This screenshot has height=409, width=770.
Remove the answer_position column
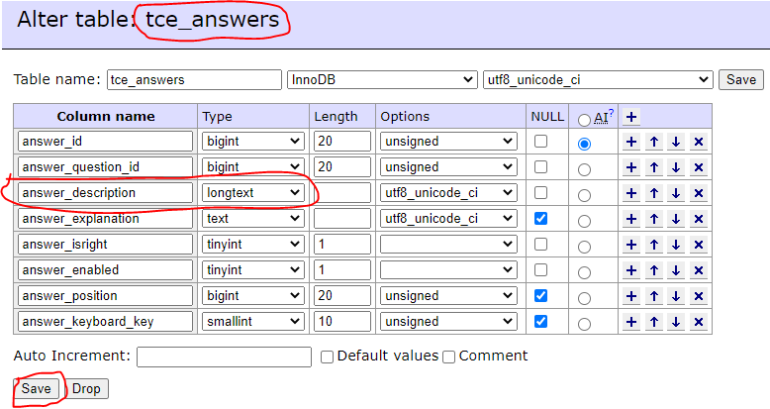click(699, 296)
